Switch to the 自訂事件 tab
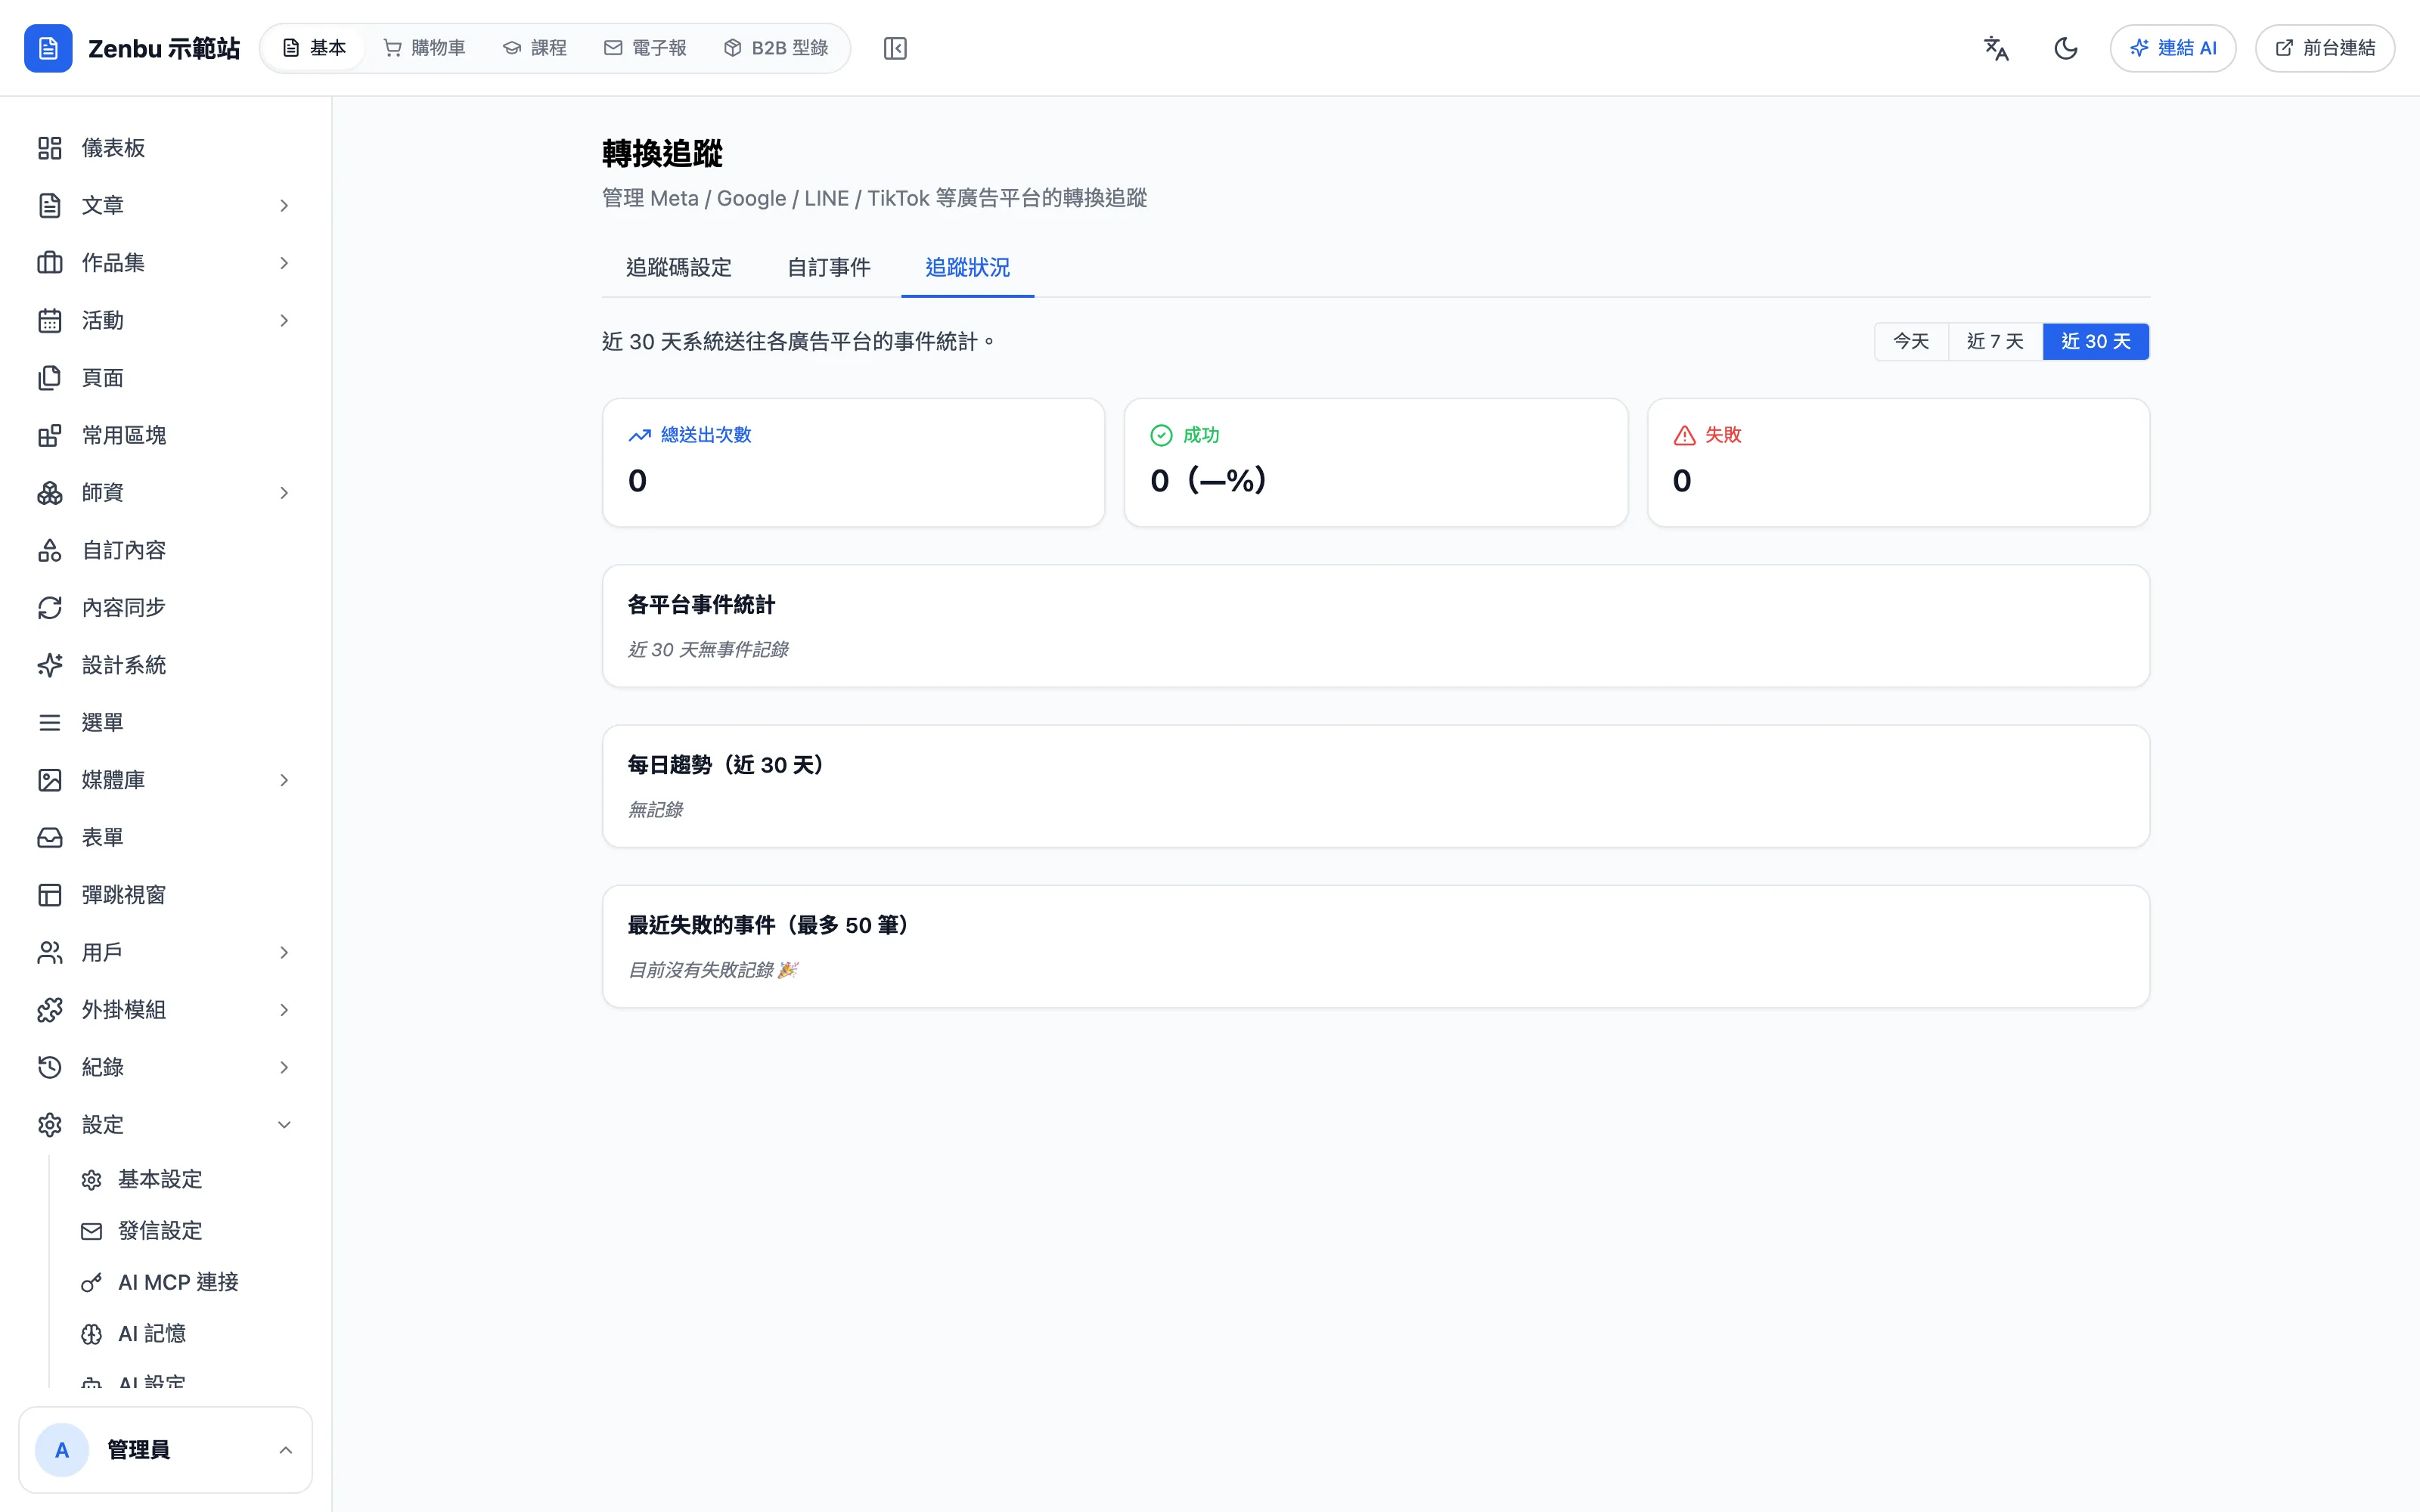2420x1512 pixels. click(829, 267)
